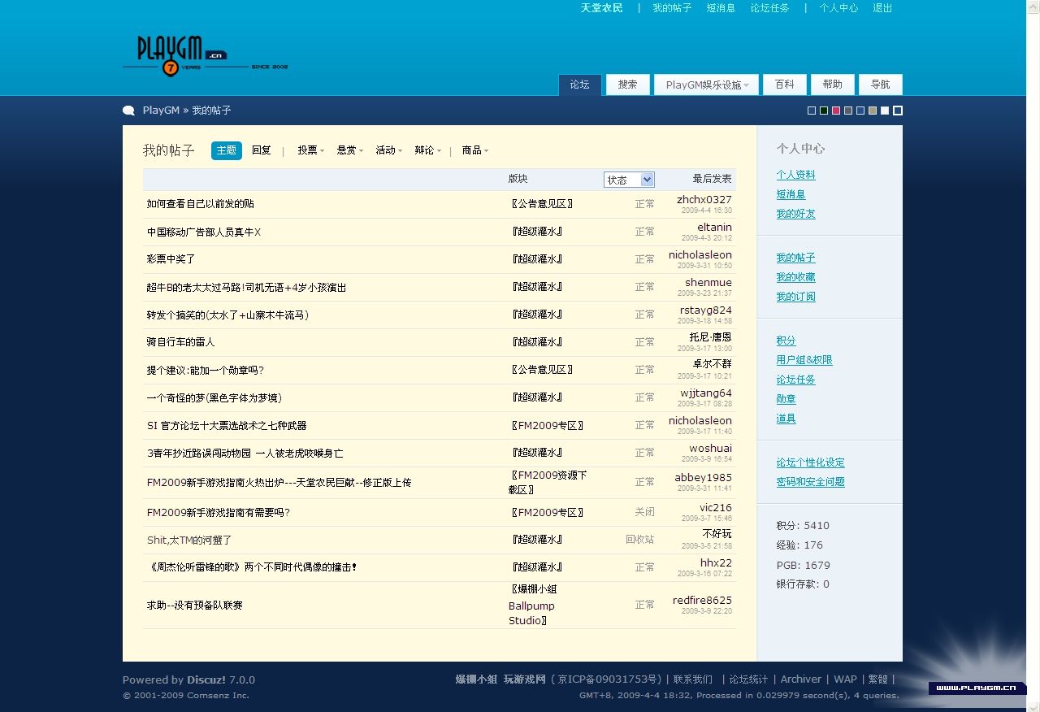Open the 状态 status dropdown
The height and width of the screenshot is (712, 1040).
click(629, 180)
